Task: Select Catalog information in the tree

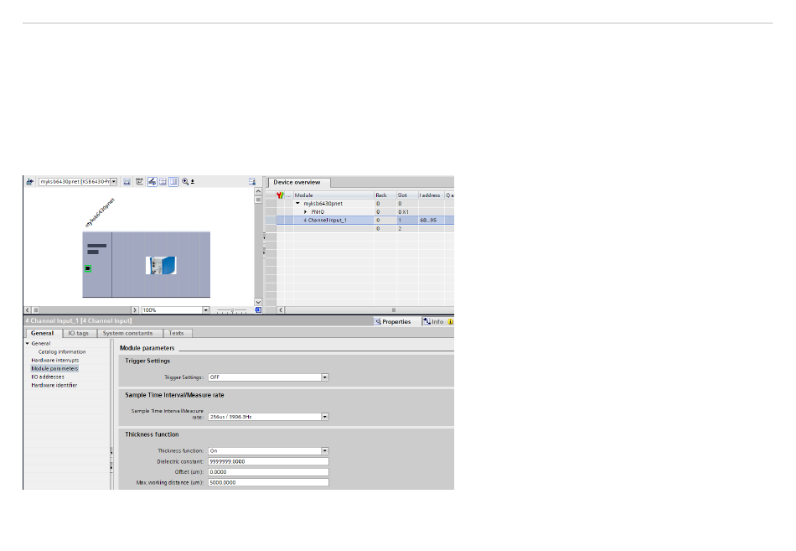Action: (x=62, y=351)
